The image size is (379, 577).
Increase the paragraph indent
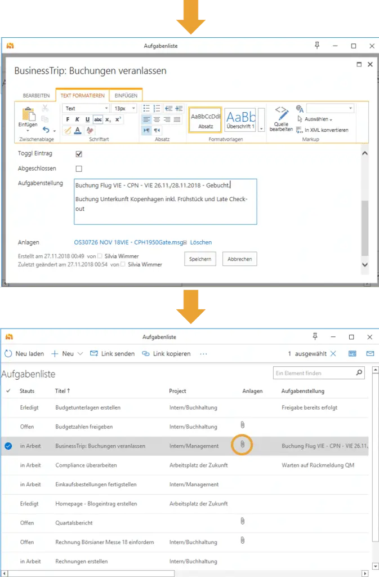179,108
